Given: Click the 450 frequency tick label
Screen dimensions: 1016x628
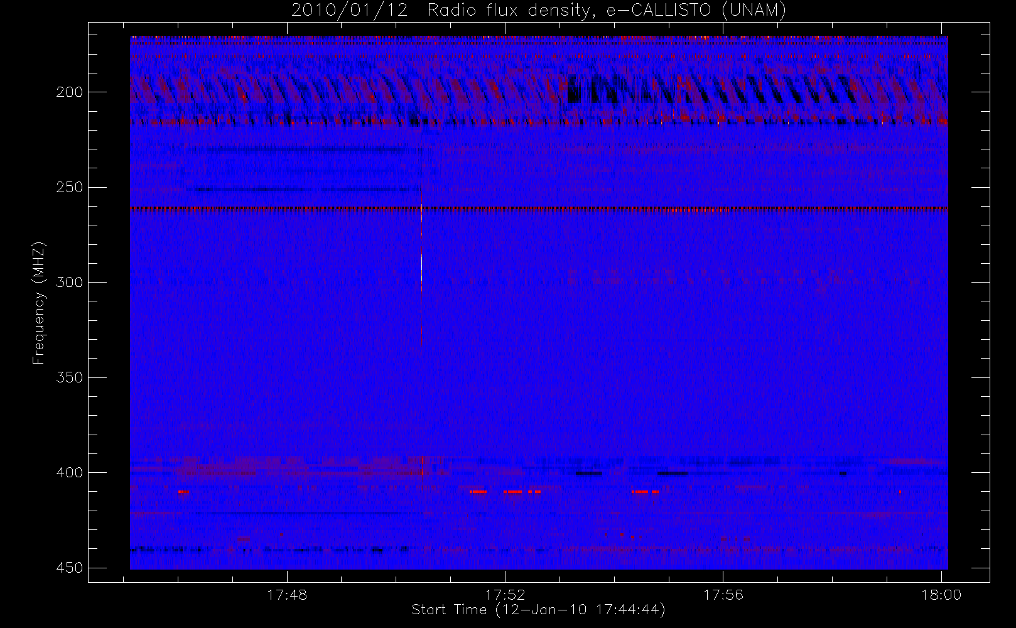Looking at the screenshot, I should [70, 568].
